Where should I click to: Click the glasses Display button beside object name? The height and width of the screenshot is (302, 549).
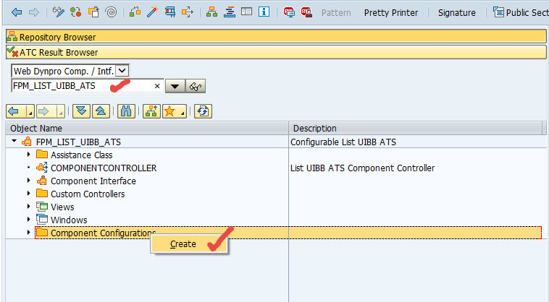pyautogui.click(x=196, y=86)
